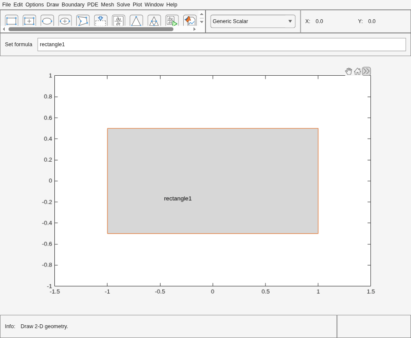Open the Options menu
The image size is (411, 338).
(x=35, y=5)
